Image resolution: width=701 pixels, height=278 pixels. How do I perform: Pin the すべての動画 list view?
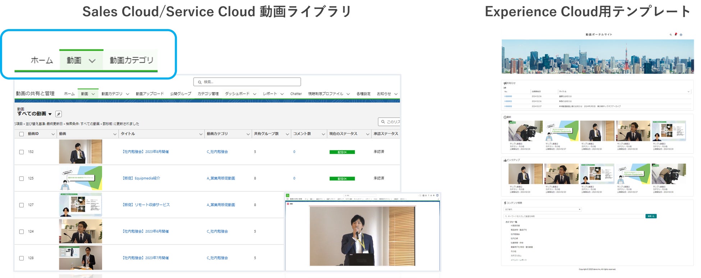click(x=59, y=114)
